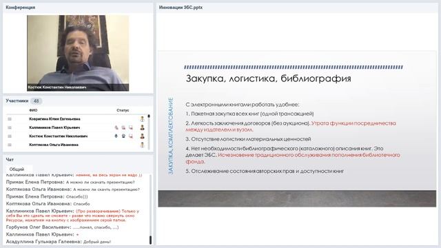Click gray square marker beside Ковригина Юлия Евгеньевна
Image resolution: width=441 pixels, height=248 pixels.
tap(10, 119)
